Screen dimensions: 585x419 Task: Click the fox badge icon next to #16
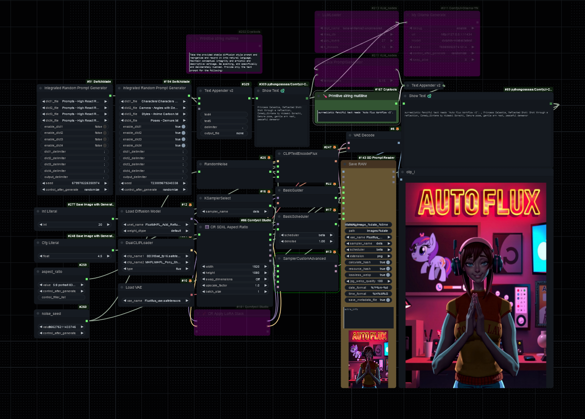point(269,192)
